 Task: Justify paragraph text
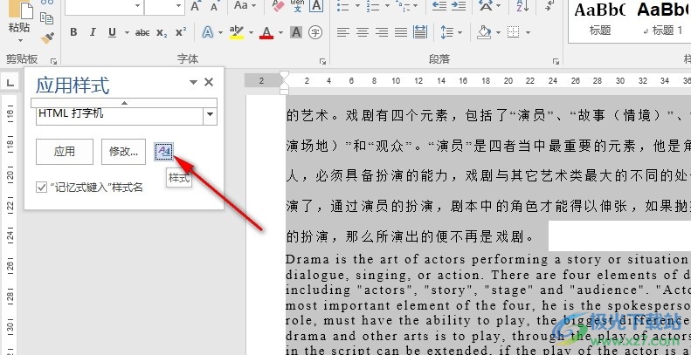point(401,32)
